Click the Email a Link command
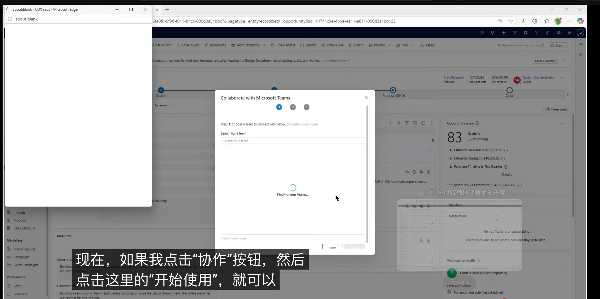The width and height of the screenshot is (600, 299). pyautogui.click(x=333, y=45)
